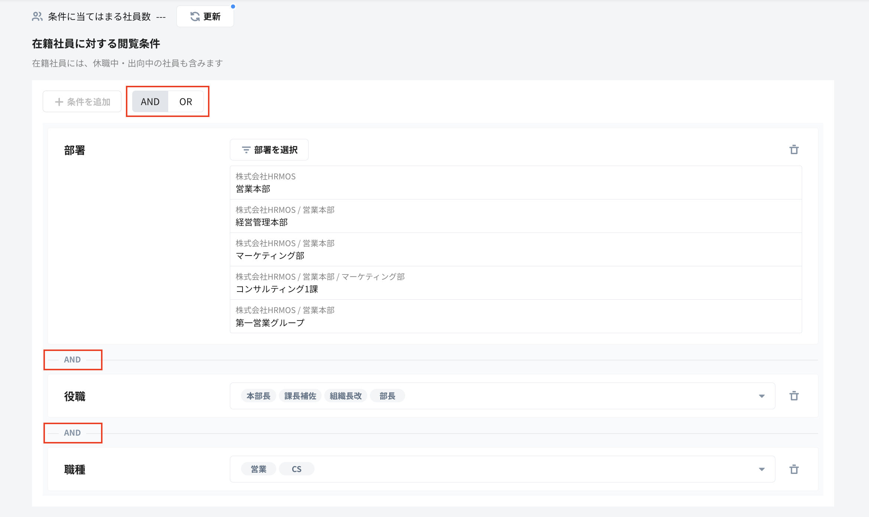Click the filter icon in 部署を選択
The height and width of the screenshot is (517, 869).
(x=246, y=150)
